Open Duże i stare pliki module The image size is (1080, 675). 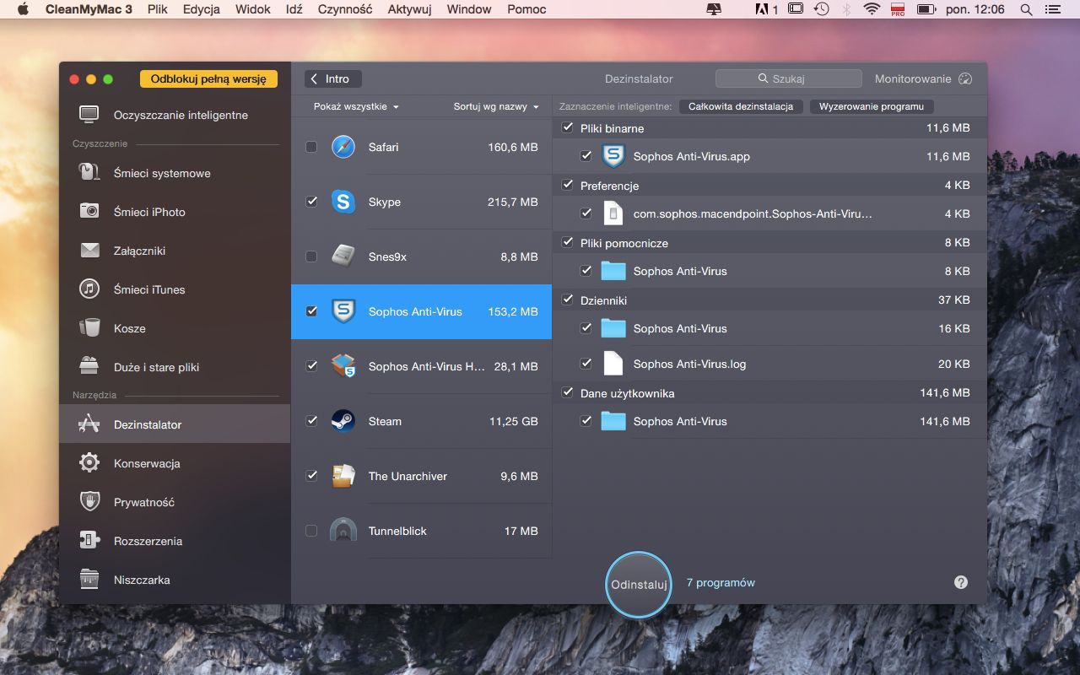point(175,367)
